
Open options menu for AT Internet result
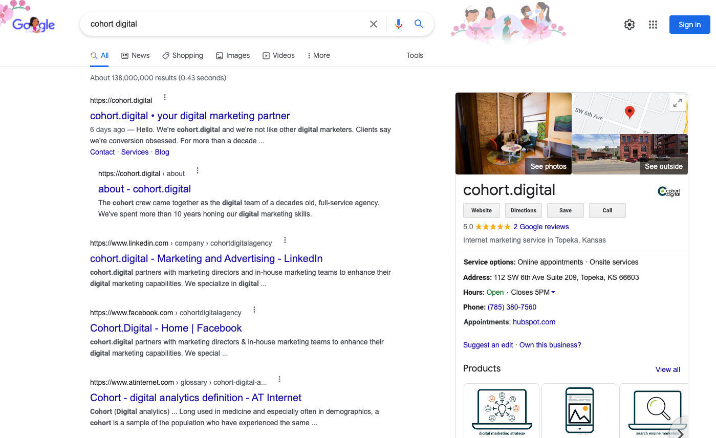click(x=279, y=379)
